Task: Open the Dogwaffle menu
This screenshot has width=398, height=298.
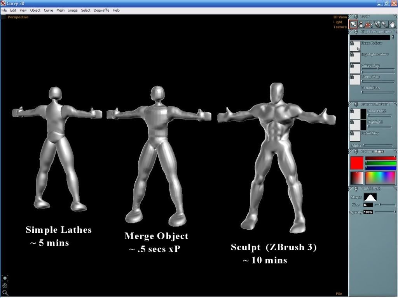Action: (102, 10)
